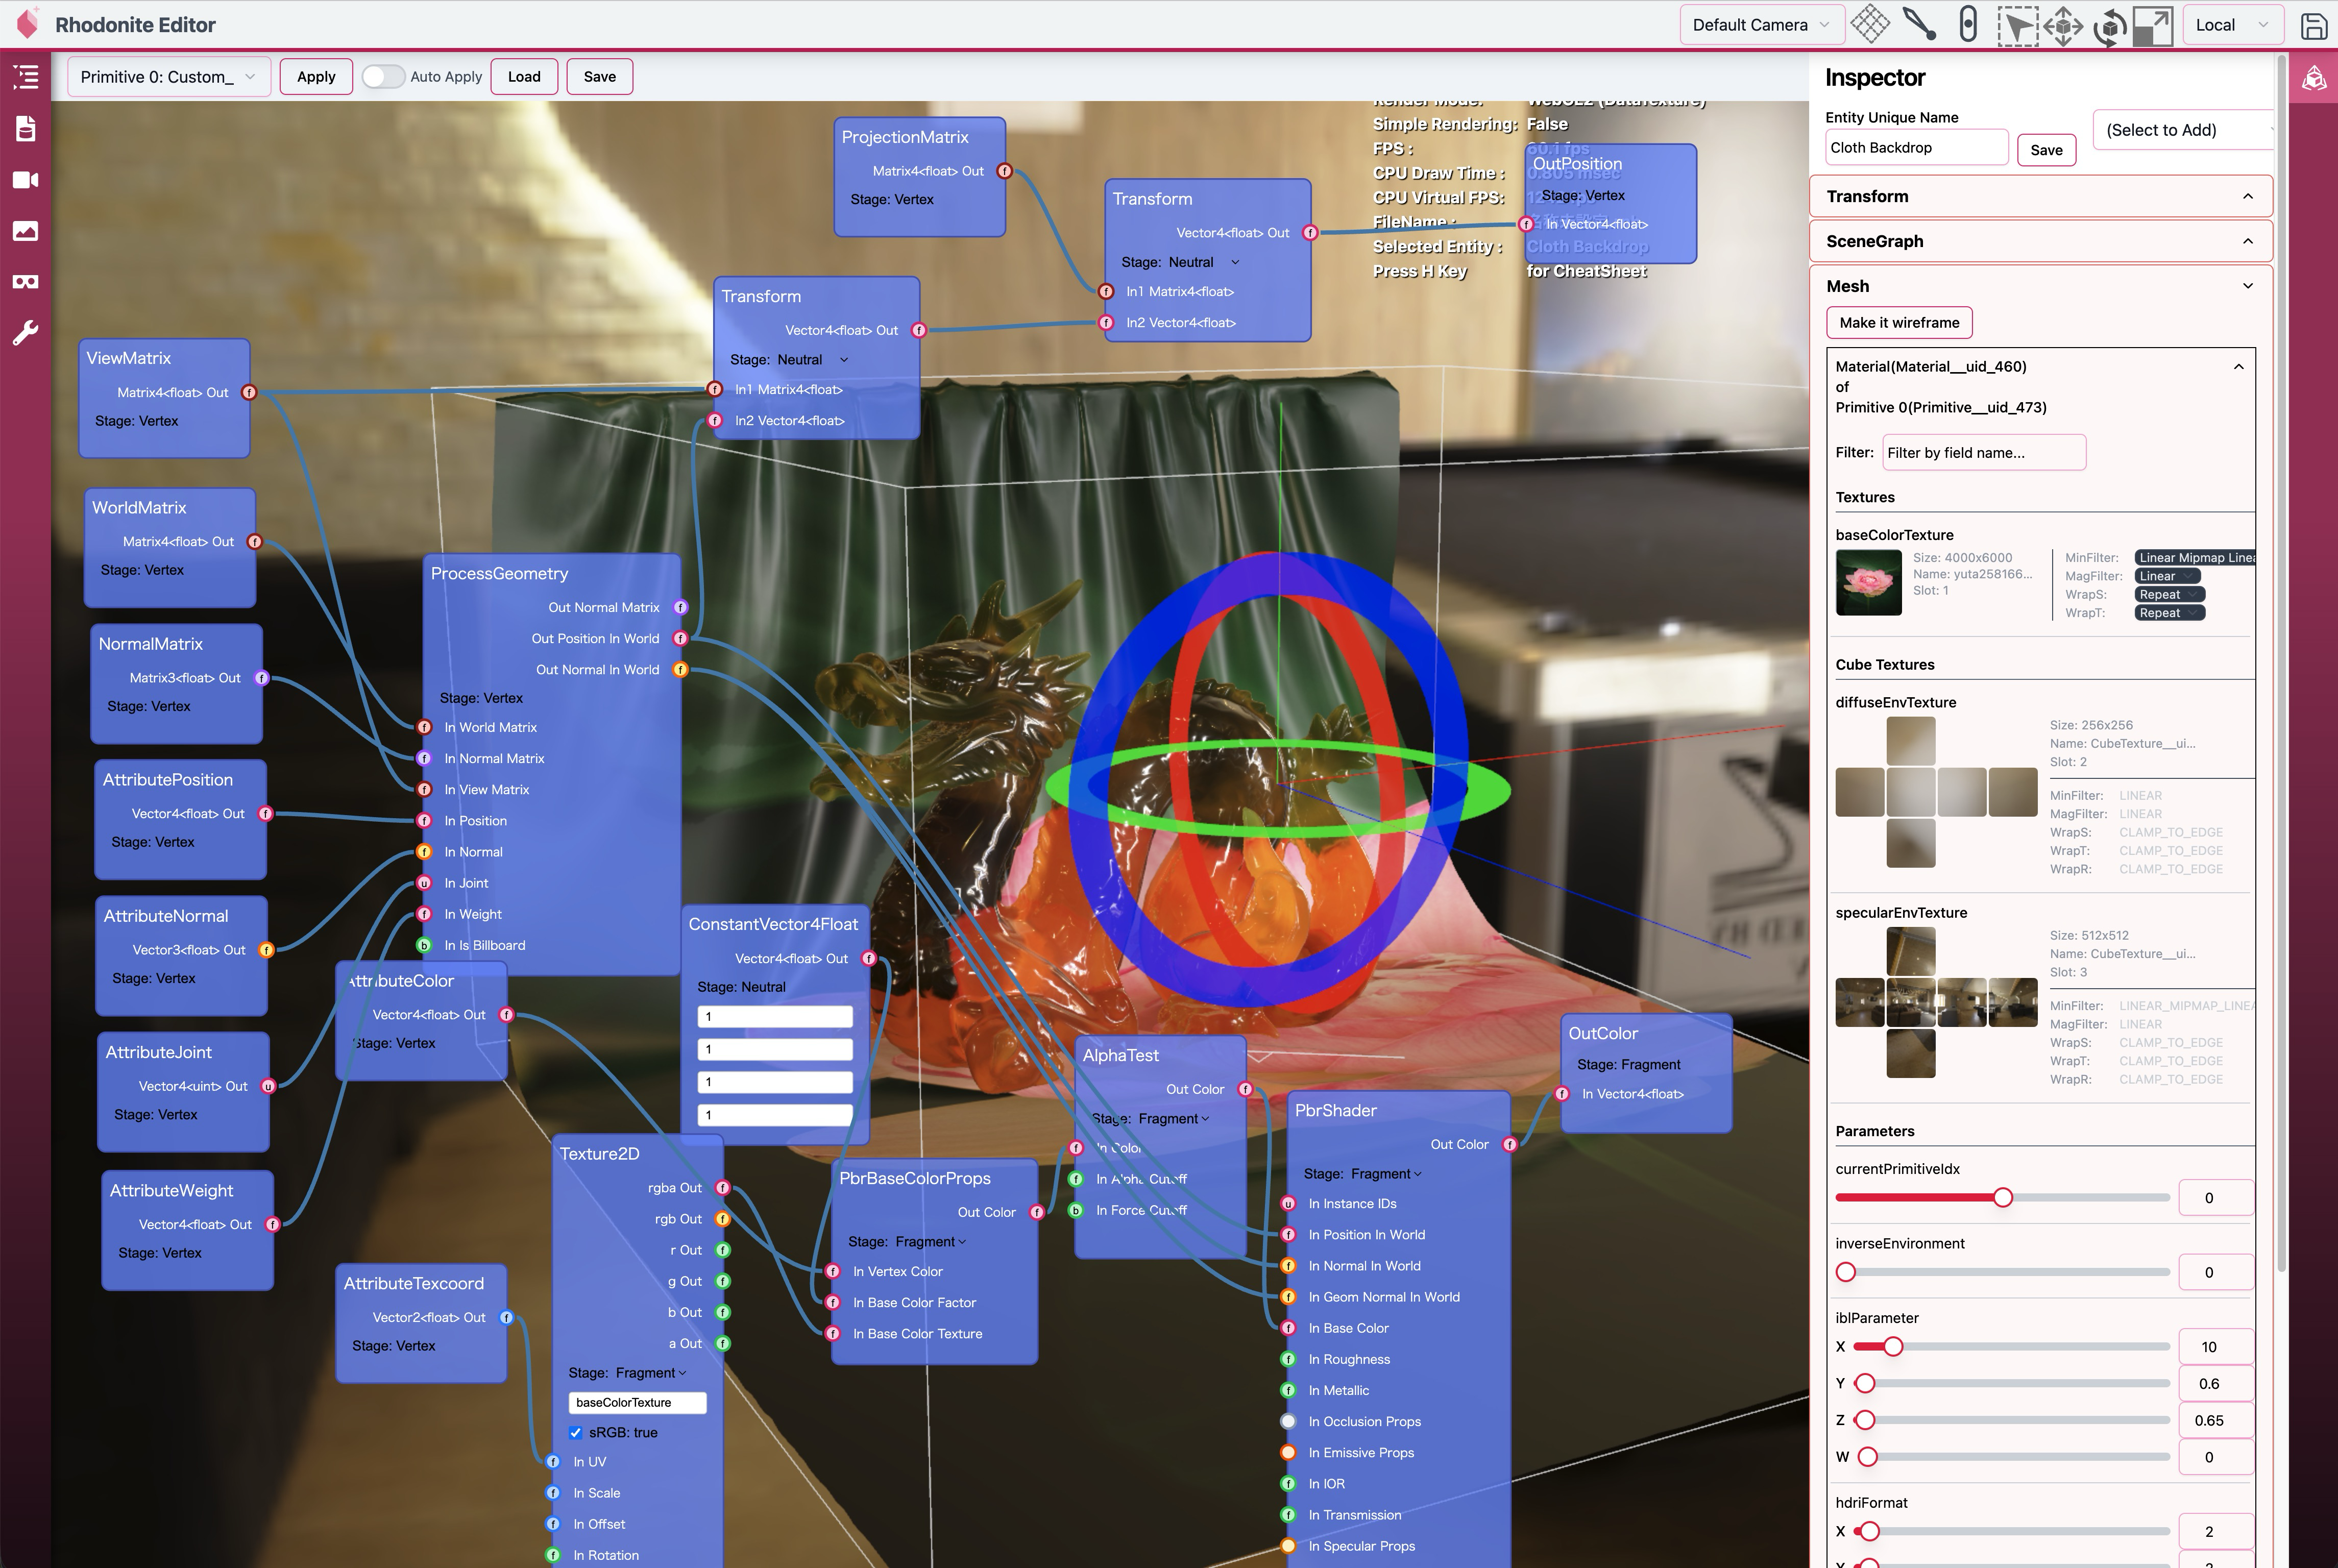
Task: Toggle the Auto Apply switch
Action: (x=382, y=77)
